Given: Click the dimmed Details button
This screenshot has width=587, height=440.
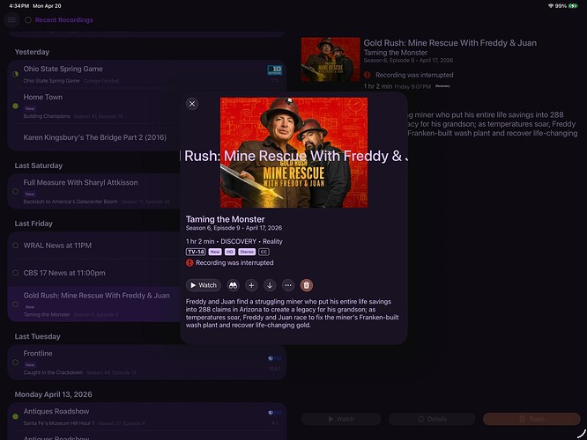Looking at the screenshot, I should tap(432, 419).
